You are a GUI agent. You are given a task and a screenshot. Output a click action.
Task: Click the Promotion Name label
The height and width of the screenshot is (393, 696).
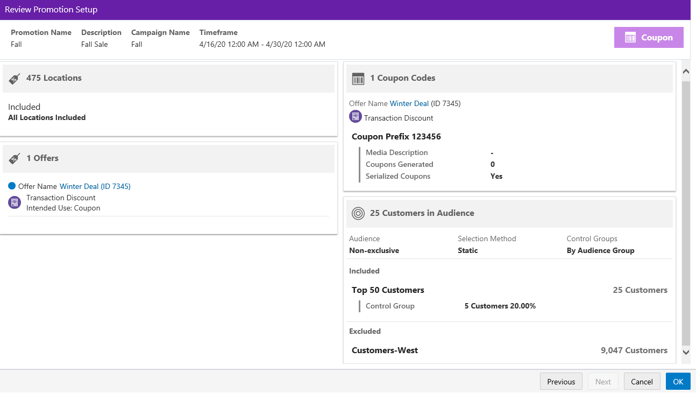point(41,32)
